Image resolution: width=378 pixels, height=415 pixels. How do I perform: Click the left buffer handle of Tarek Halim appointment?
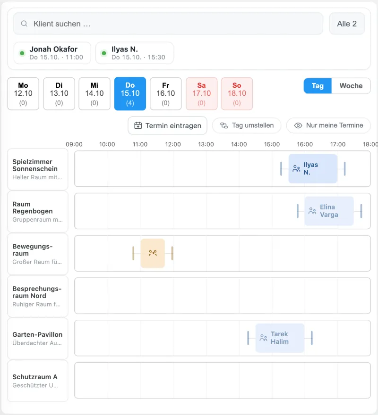(x=248, y=338)
